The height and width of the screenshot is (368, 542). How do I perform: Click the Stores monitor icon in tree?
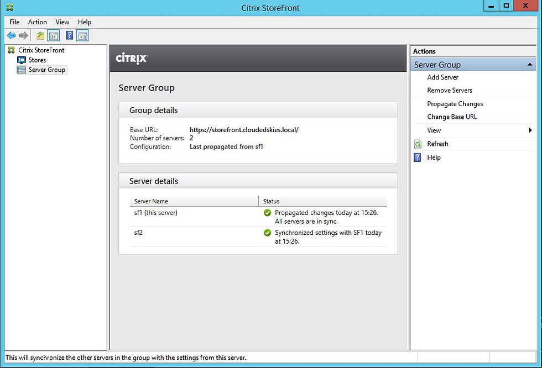pyautogui.click(x=22, y=60)
